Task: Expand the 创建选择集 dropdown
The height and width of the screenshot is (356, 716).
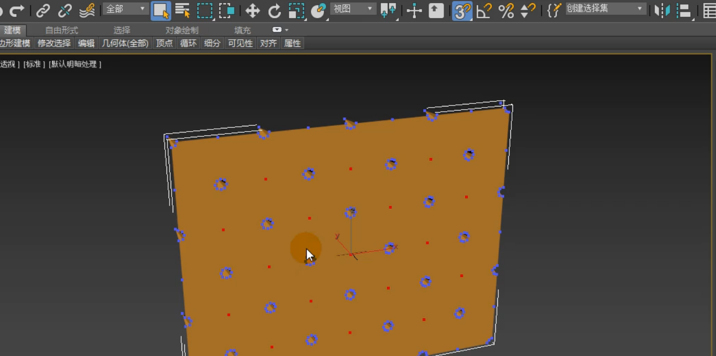Action: [x=605, y=9]
